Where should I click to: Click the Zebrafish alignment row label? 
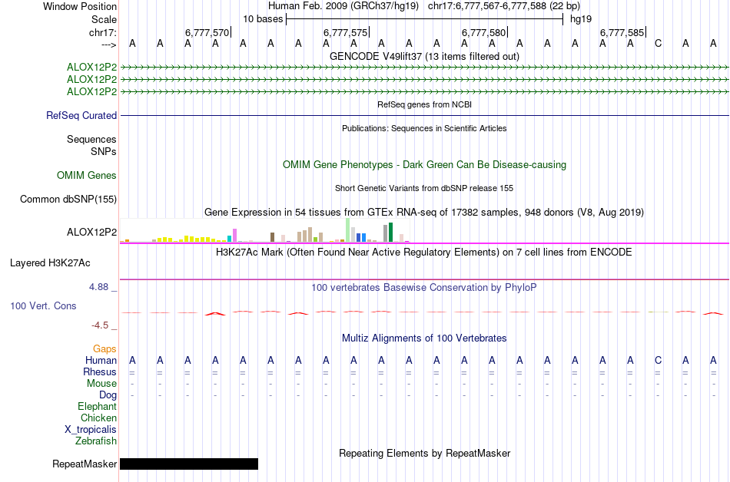point(96,441)
